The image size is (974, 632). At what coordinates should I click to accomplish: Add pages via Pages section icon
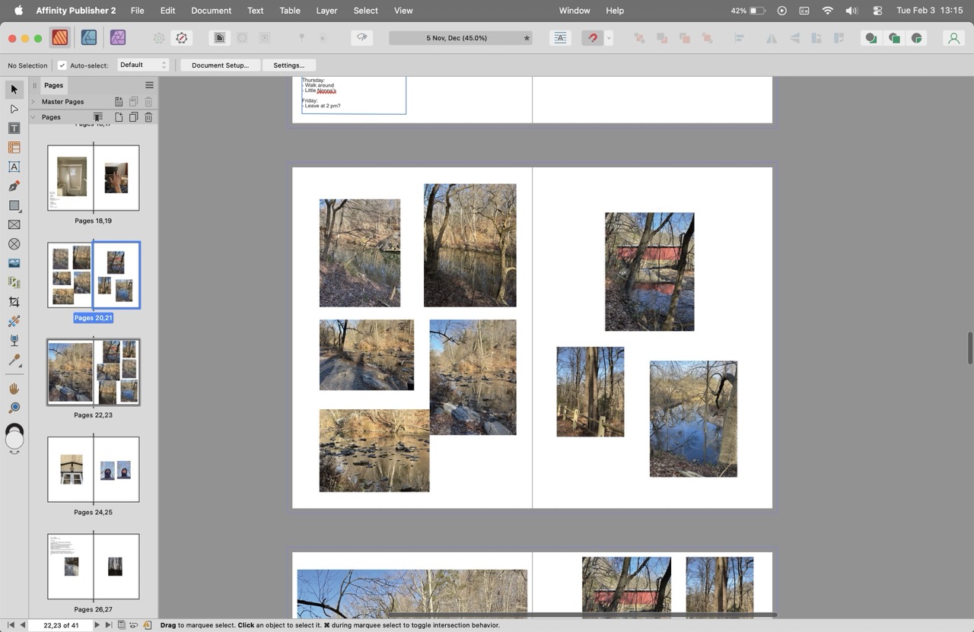pyautogui.click(x=119, y=117)
